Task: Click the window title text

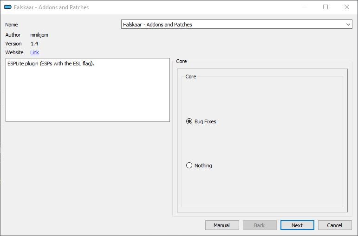Action: point(51,7)
